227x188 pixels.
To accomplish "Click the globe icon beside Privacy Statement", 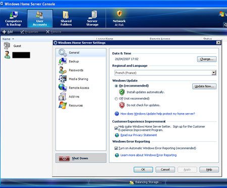I will coord(117,135).
